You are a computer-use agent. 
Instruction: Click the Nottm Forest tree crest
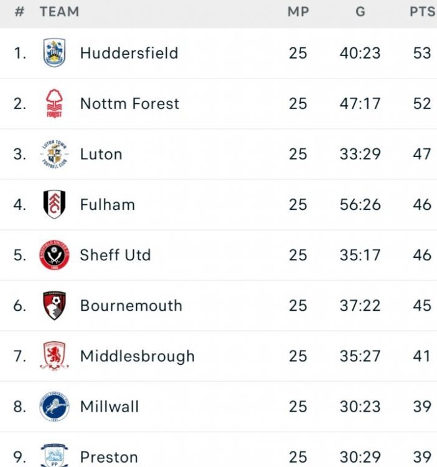(54, 103)
